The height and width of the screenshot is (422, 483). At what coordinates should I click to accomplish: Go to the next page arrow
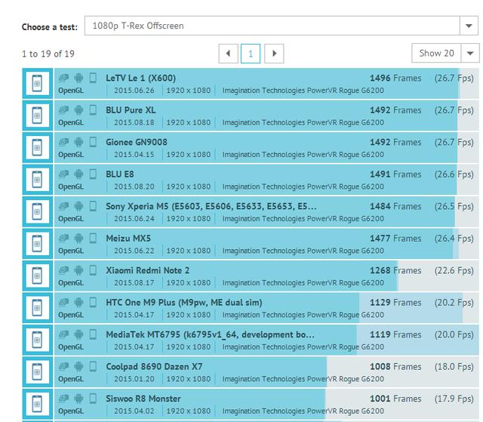coord(274,54)
